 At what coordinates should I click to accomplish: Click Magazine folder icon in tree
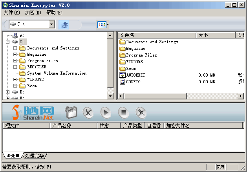[x=22, y=55]
